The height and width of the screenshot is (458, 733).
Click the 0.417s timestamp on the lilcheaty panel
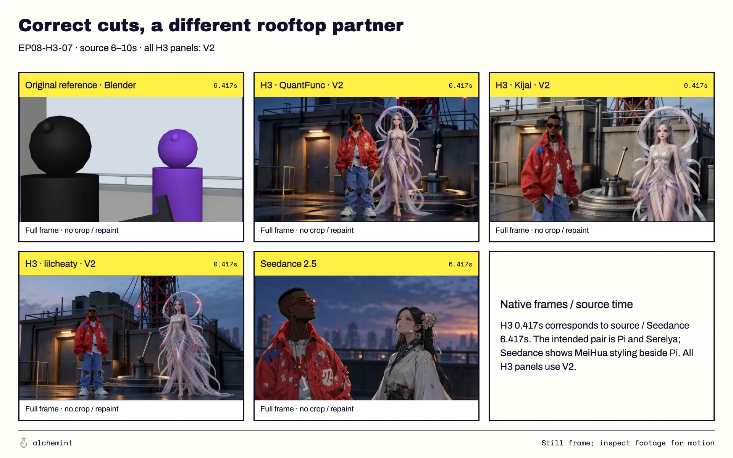point(225,264)
